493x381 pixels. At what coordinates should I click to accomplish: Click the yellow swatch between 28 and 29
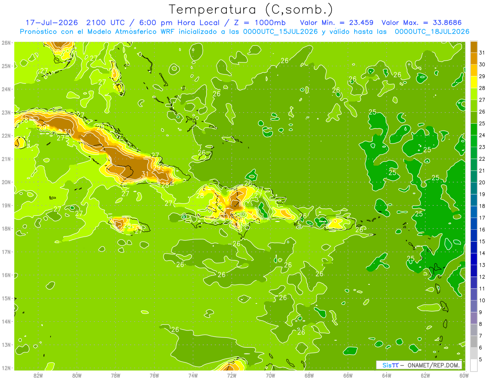pos(474,82)
